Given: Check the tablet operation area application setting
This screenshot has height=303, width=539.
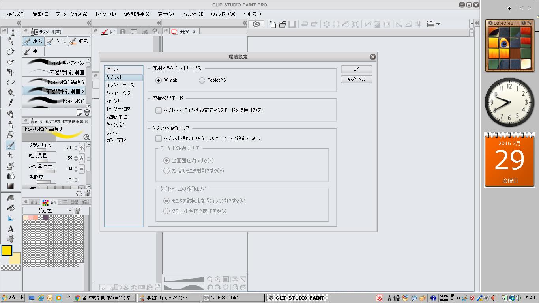Looking at the screenshot, I should click(159, 138).
